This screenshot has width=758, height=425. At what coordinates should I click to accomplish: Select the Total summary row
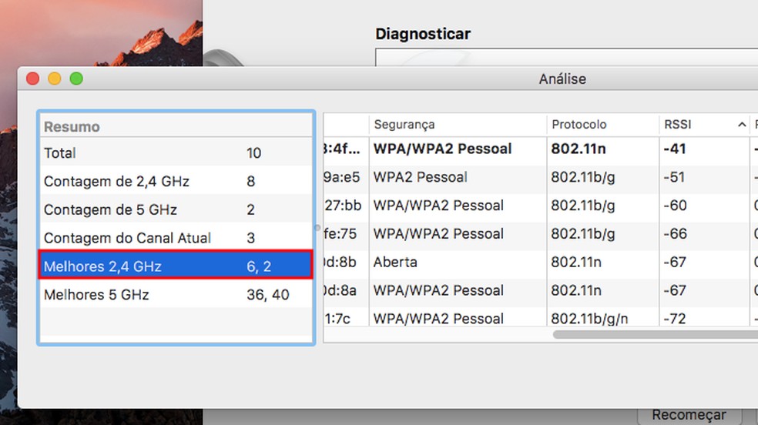(176, 153)
